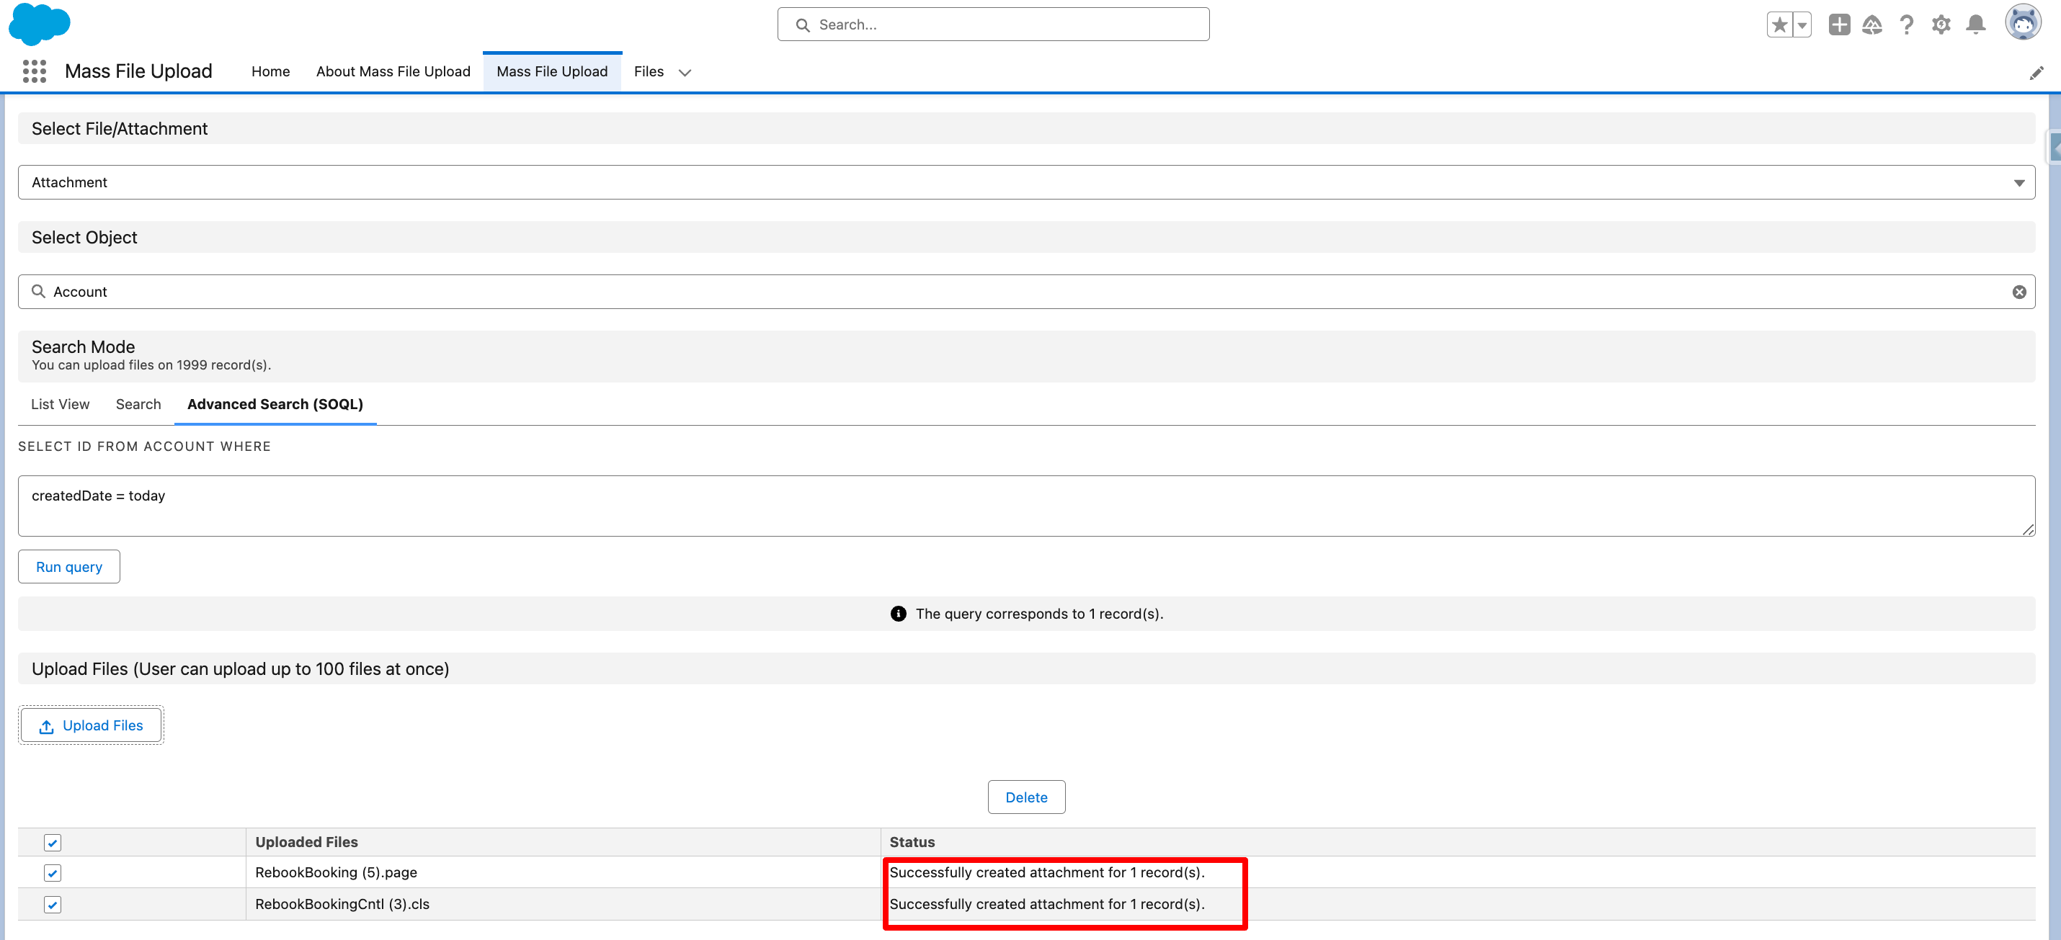Click the Run query button
Screen dimensions: 2061x940
coord(68,566)
